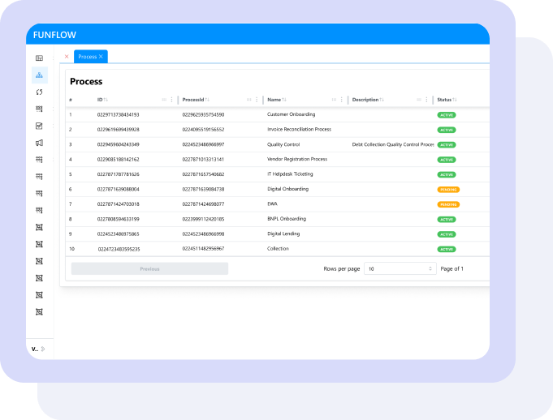Click the red X left of the Process tab
This screenshot has width=553, height=420.
(x=67, y=57)
